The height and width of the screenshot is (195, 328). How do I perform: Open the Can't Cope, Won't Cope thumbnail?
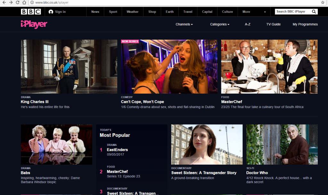169,66
